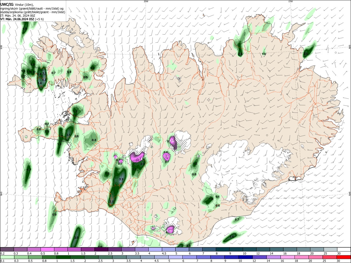Pick the light pink 16–18 swatch in the lower legend
The height and width of the screenshot is (263, 351).
click(287, 257)
